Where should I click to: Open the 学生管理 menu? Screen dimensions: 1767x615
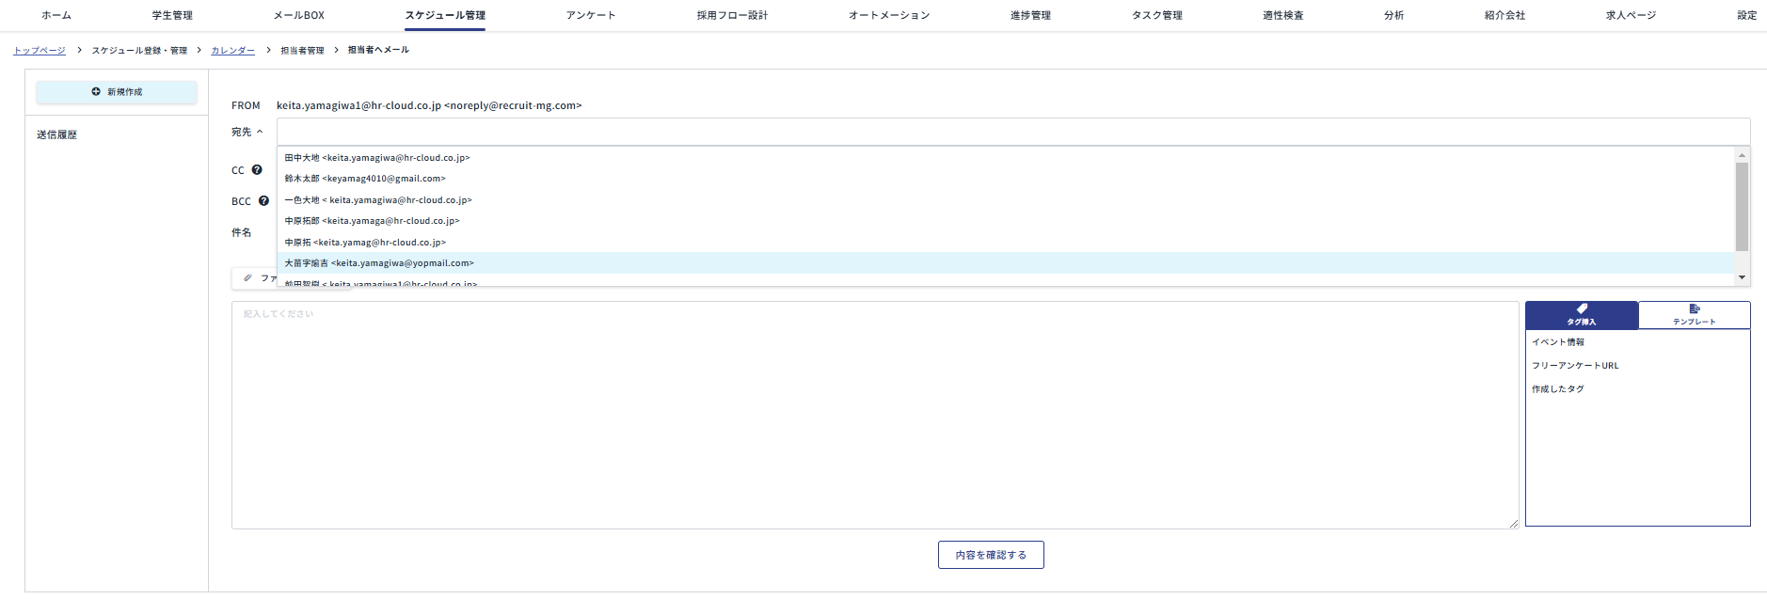[172, 15]
